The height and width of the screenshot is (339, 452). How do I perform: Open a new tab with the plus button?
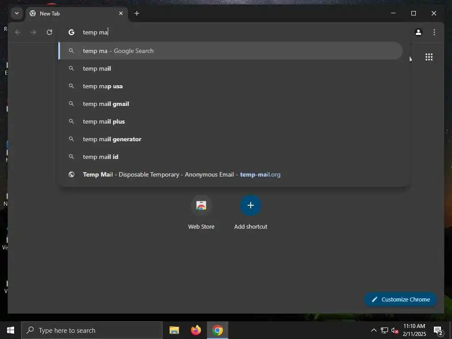pos(137,13)
